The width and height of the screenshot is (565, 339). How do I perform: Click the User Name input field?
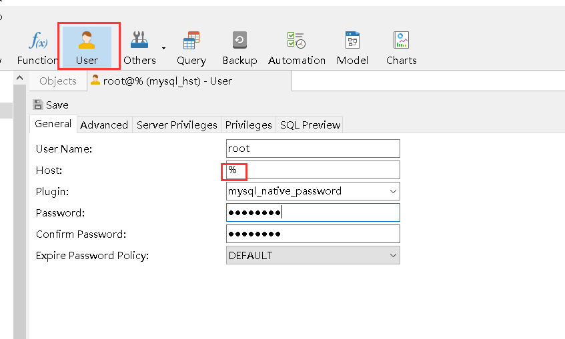pyautogui.click(x=313, y=149)
